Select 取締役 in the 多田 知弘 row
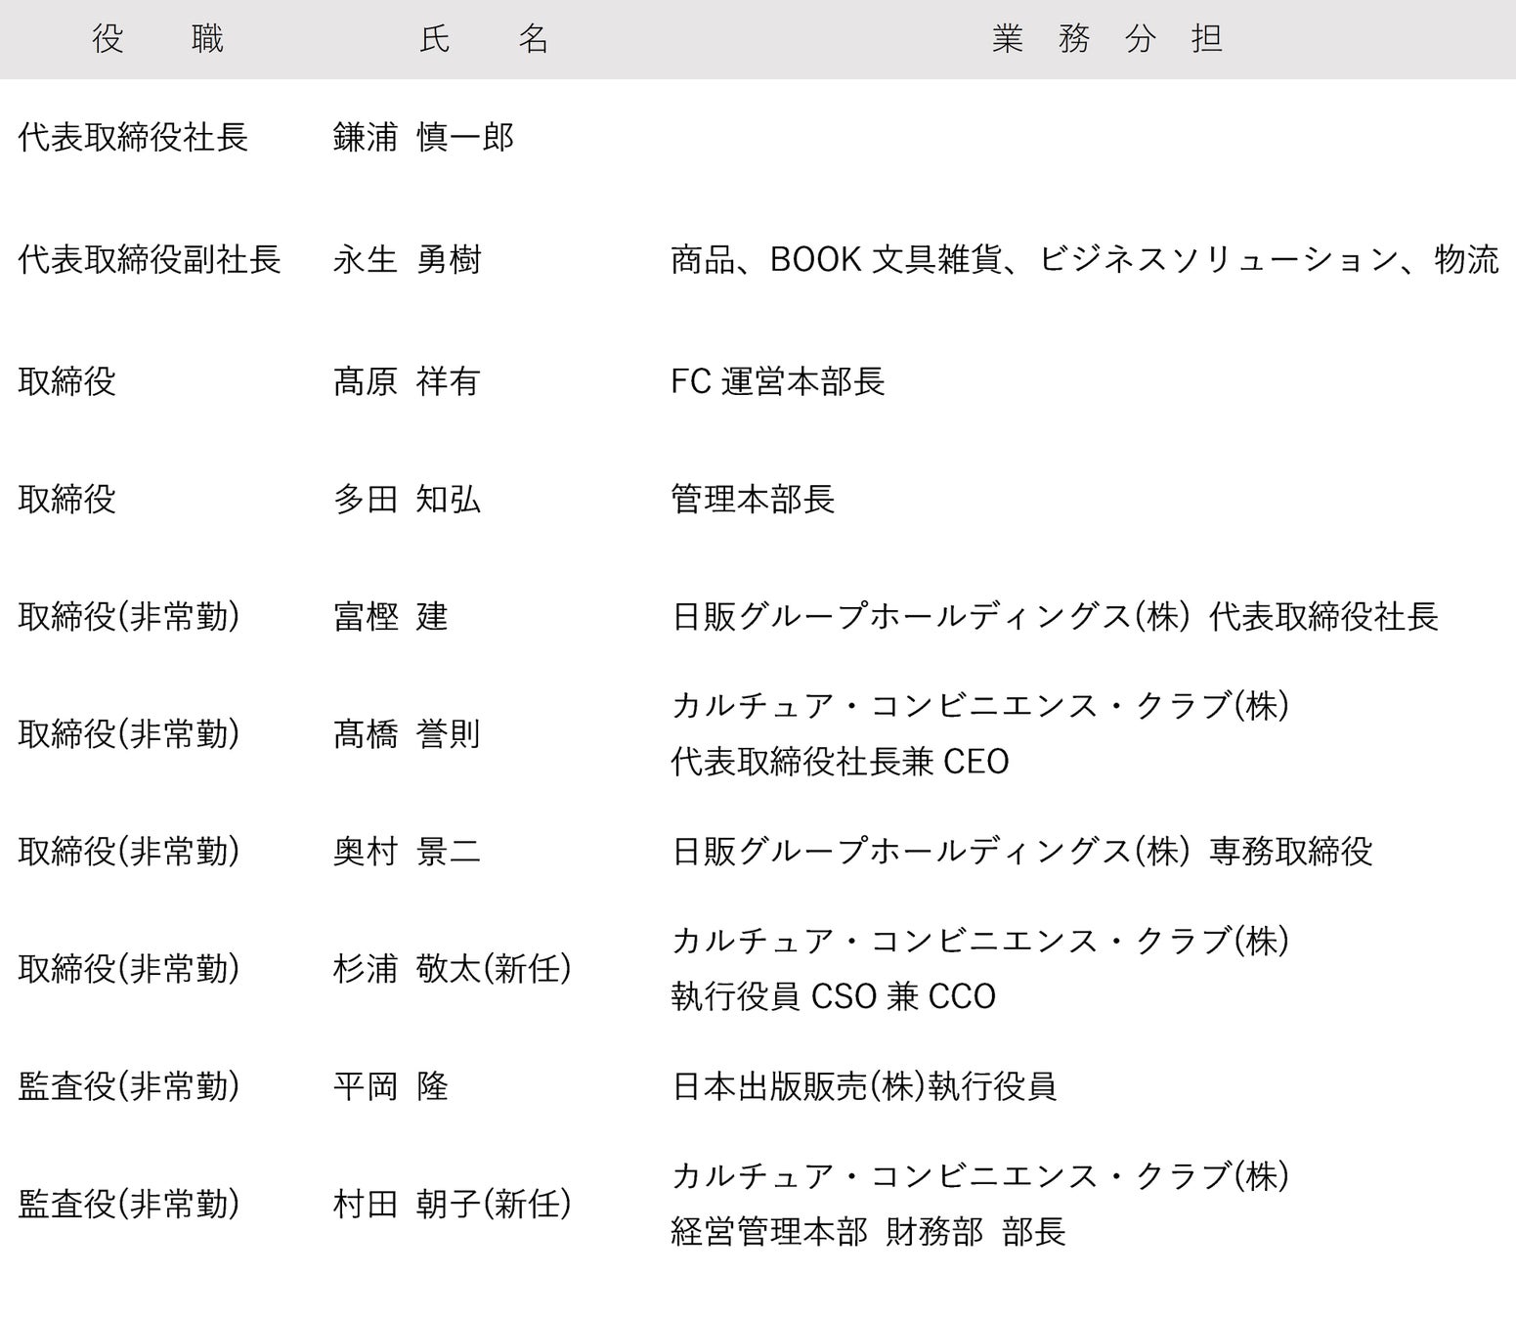This screenshot has height=1320, width=1516. [x=66, y=500]
